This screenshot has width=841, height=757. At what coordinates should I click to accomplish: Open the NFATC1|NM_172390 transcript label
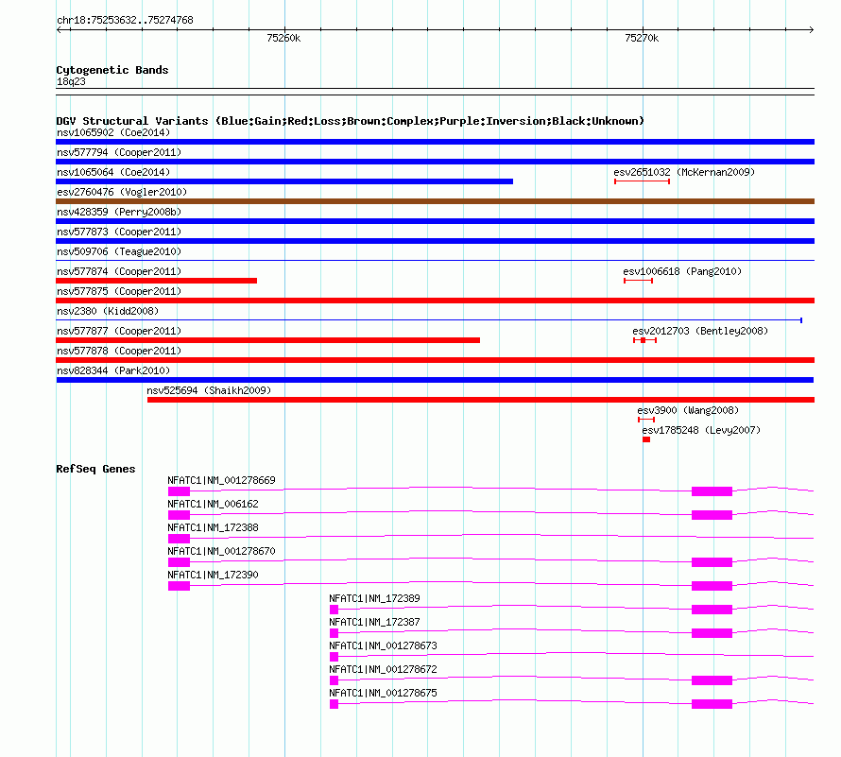coord(213,575)
